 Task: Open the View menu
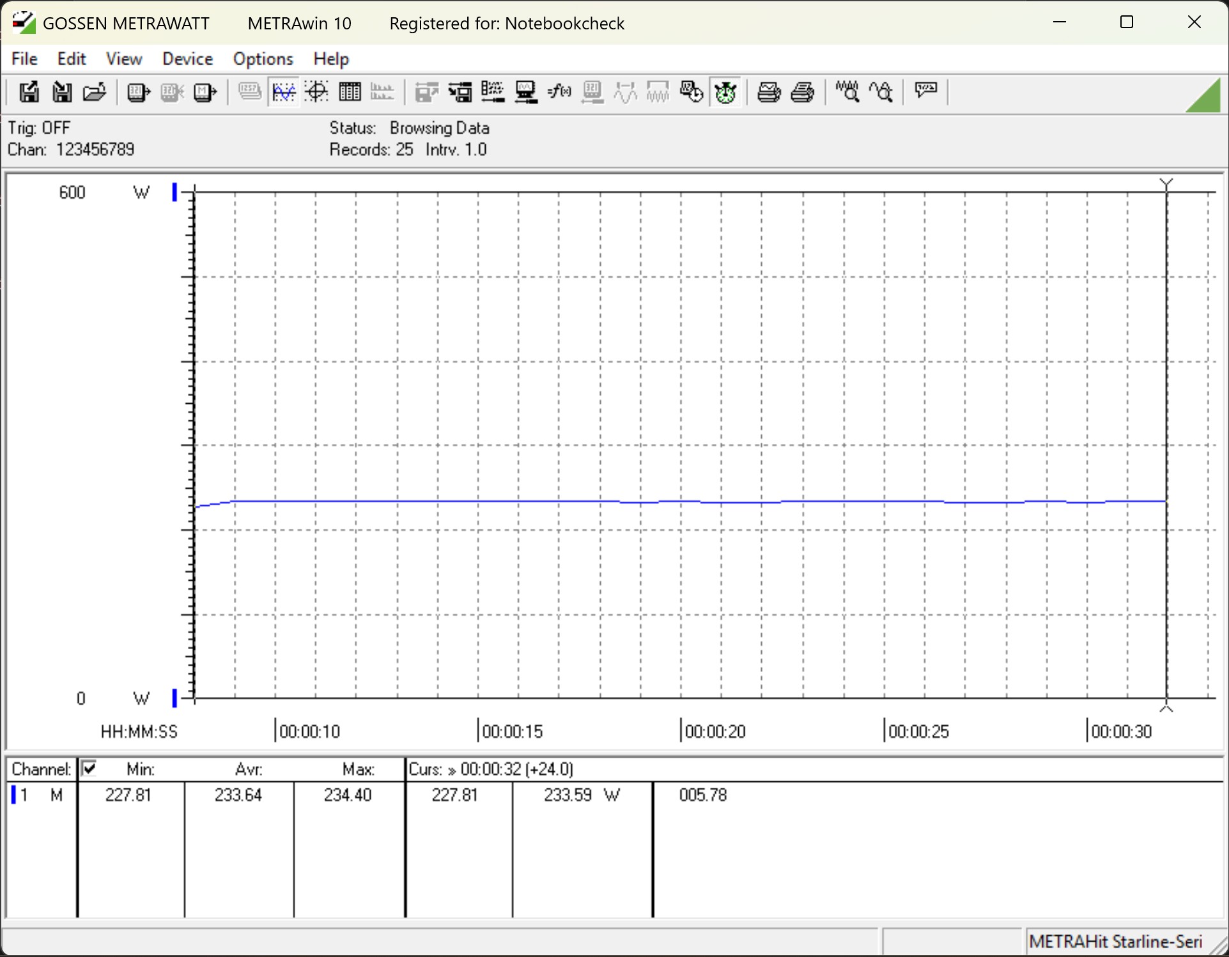(123, 59)
